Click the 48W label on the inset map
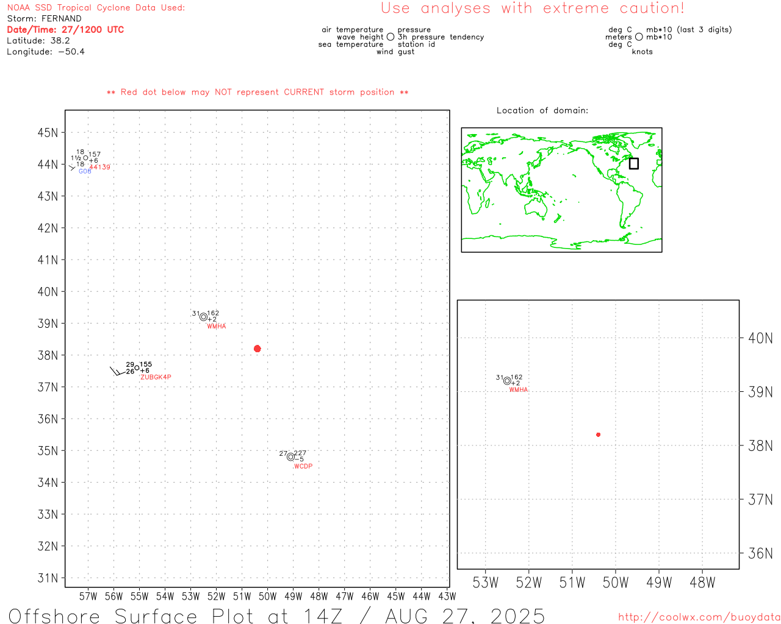 coord(702,583)
